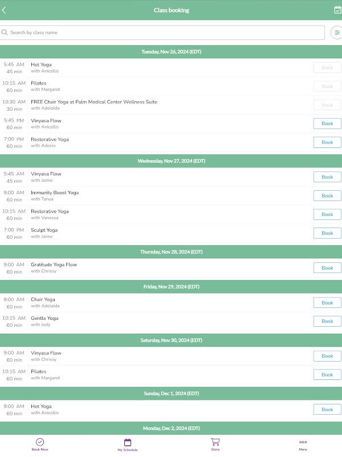Book Saturday Pilates with Margaret
342x457 pixels.
(x=327, y=375)
